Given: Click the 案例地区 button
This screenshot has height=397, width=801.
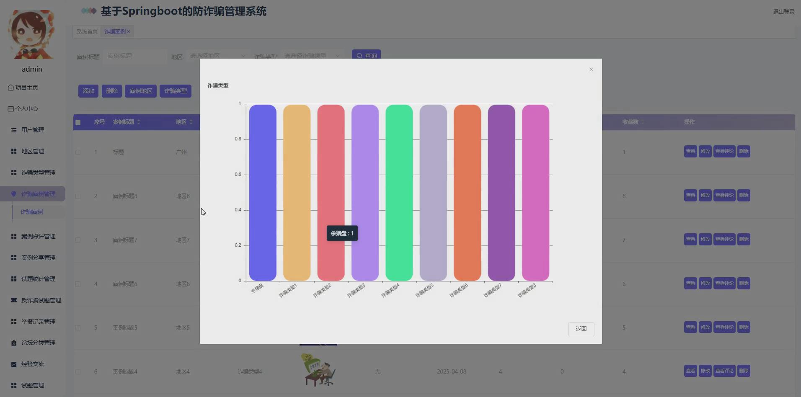Looking at the screenshot, I should click(x=141, y=91).
